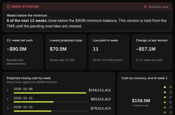
Task: Click 'Group level, against the $90M minimum' subtitle
Action: (32, 82)
